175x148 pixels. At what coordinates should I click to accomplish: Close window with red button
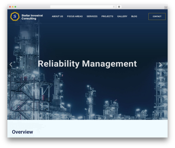pos(10,7)
